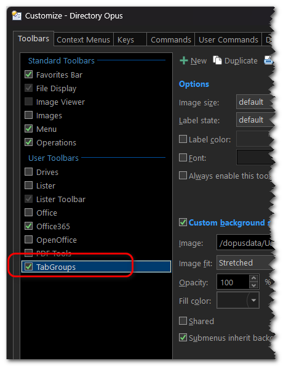
Task: Switch to the Context Menus tab
Action: [83, 39]
